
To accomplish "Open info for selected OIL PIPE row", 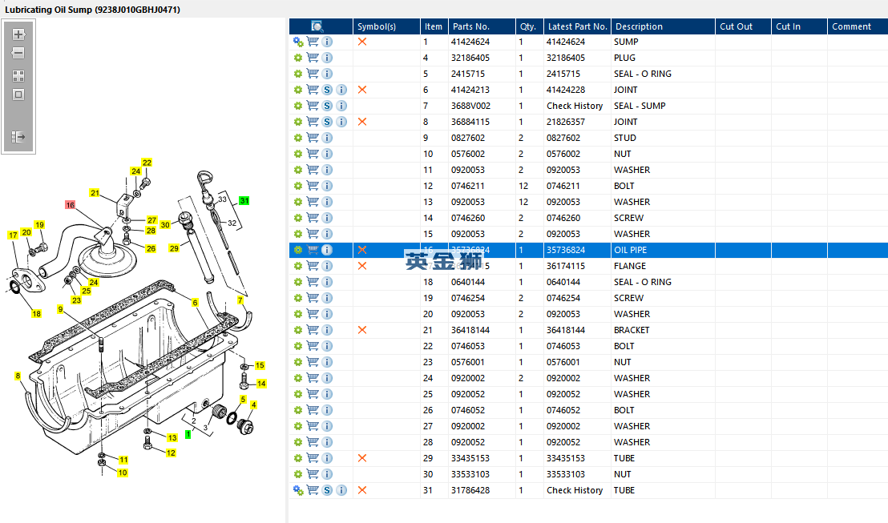I will pyautogui.click(x=327, y=250).
